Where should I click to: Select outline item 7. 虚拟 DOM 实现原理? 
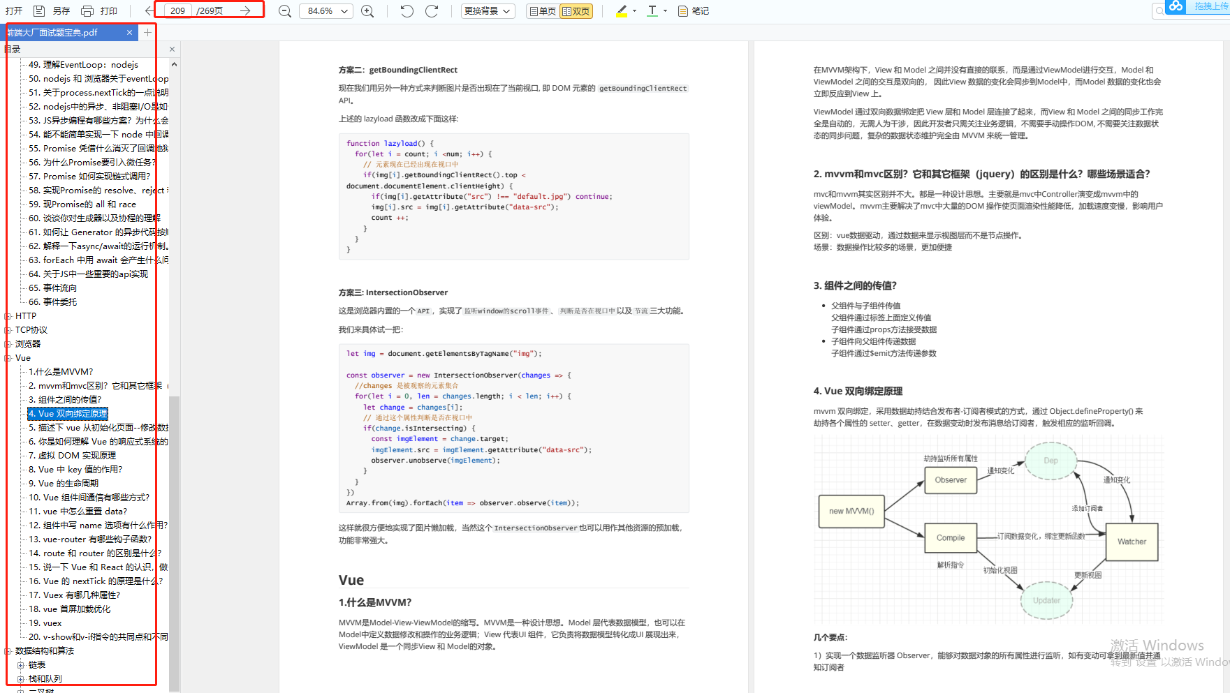pyautogui.click(x=72, y=456)
